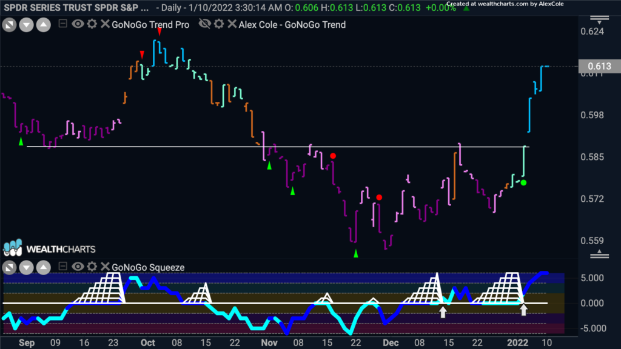Move the GoNoGo Trend price pane up
Screen dimensions: 621x349
coord(44,25)
